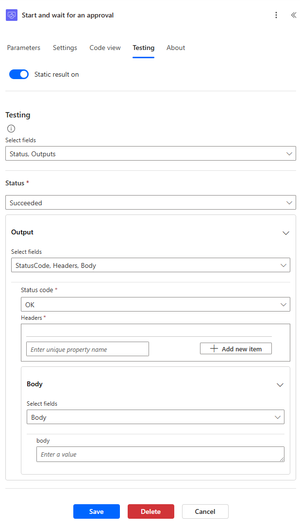
Task: Open the Body select fields dropdown
Action: (x=155, y=417)
